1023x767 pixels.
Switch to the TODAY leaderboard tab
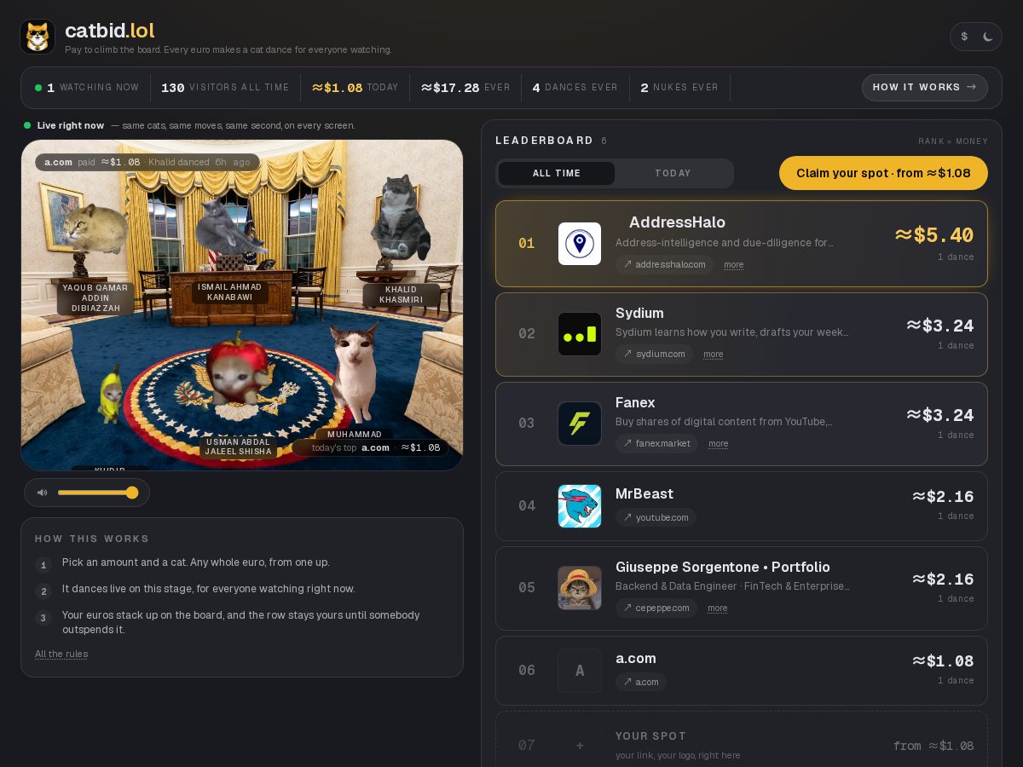coord(673,173)
